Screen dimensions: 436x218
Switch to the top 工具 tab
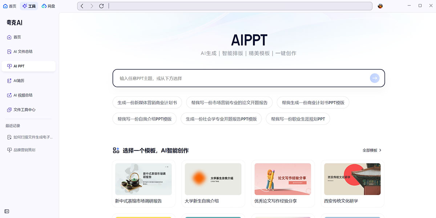pyautogui.click(x=29, y=6)
